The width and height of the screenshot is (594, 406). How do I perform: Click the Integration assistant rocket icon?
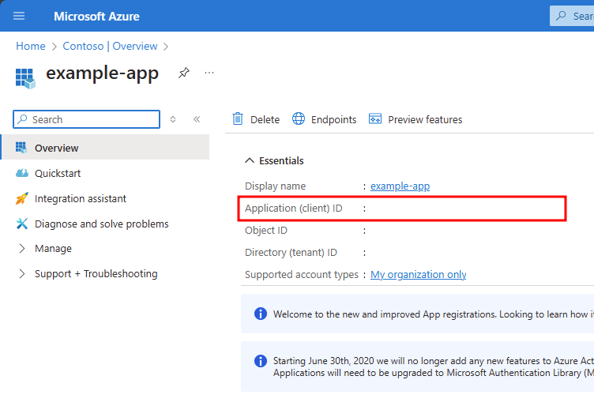pos(22,198)
